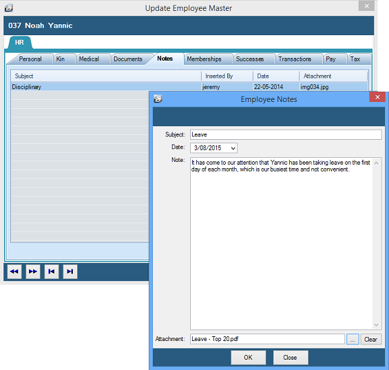This screenshot has width=389, height=370.
Task: Switch to the Personal tab
Action: point(30,59)
